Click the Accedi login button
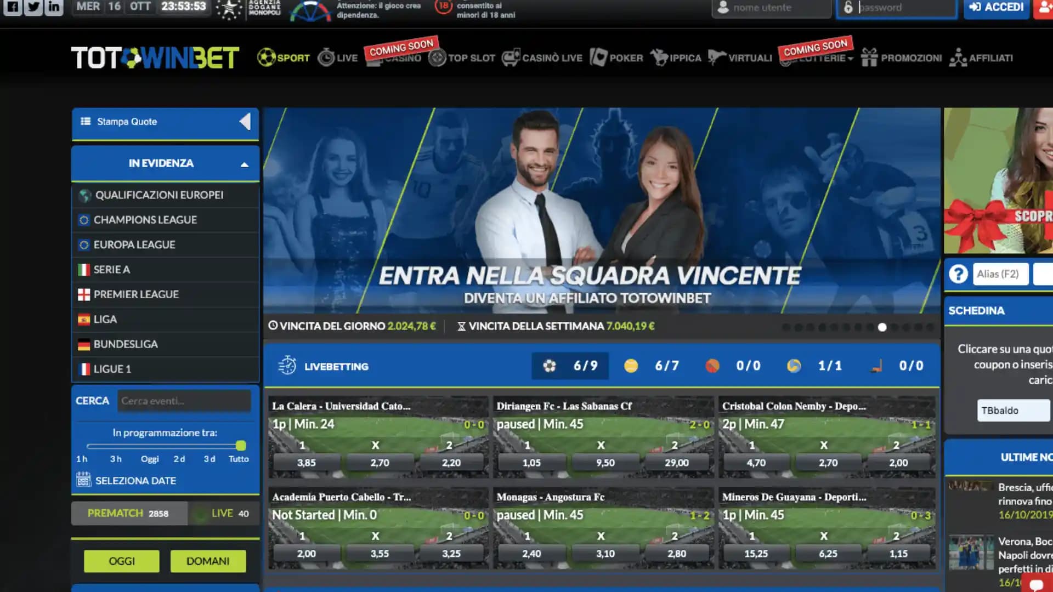 (997, 7)
